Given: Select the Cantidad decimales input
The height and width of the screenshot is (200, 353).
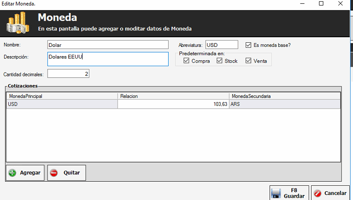Looking at the screenshot, I should click(68, 74).
